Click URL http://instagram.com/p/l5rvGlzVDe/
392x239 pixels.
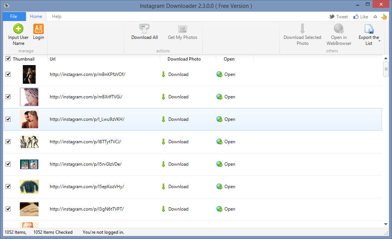86,164
